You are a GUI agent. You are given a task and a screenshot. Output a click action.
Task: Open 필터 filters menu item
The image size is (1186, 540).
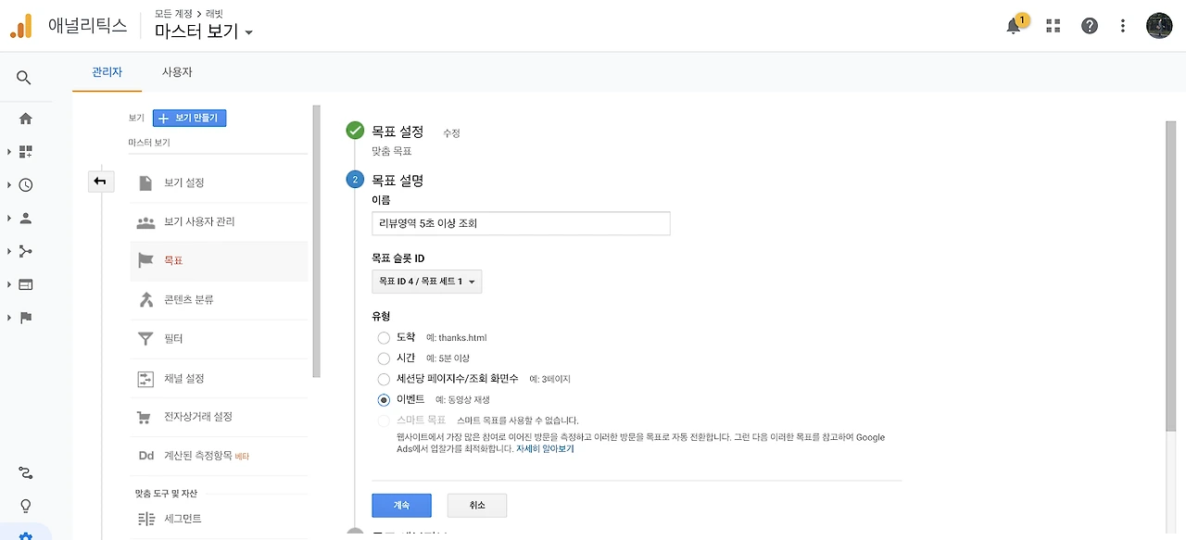219,339
